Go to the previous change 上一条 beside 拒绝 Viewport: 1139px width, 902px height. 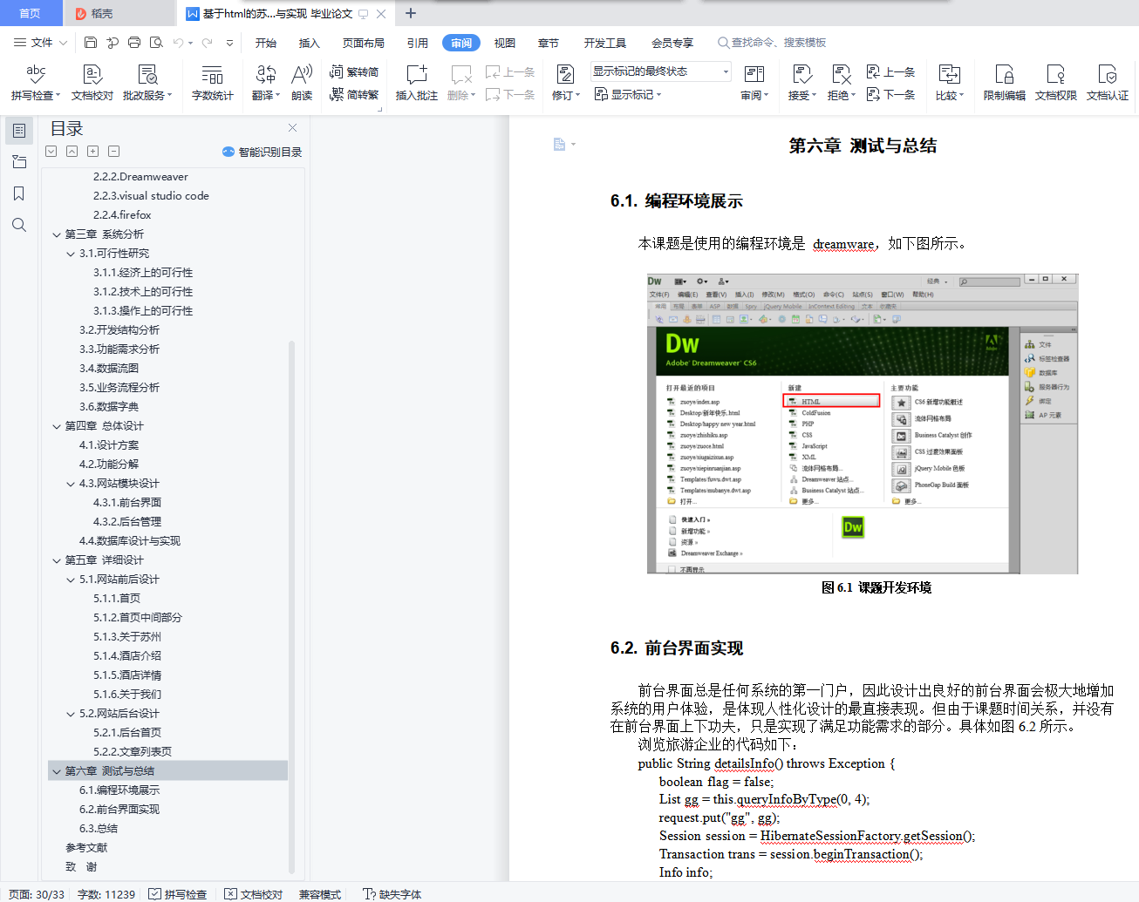pos(890,72)
